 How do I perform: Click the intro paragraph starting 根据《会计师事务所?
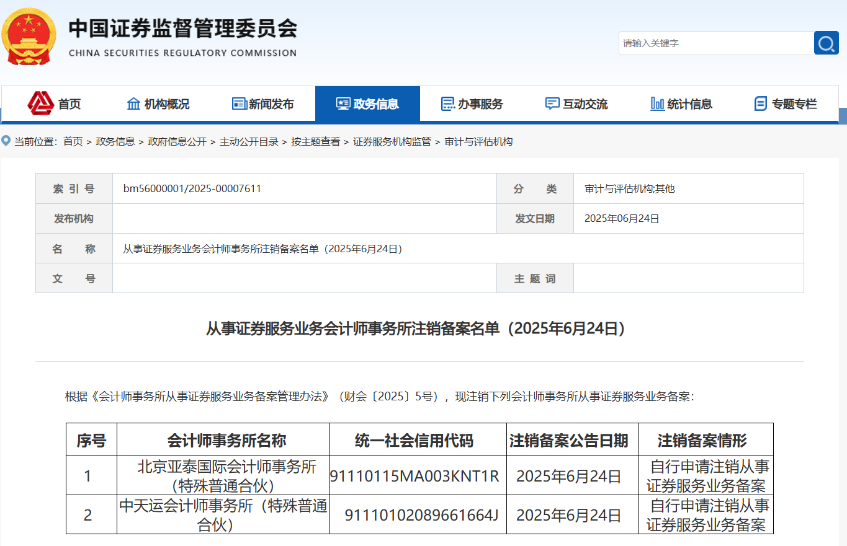pos(380,397)
